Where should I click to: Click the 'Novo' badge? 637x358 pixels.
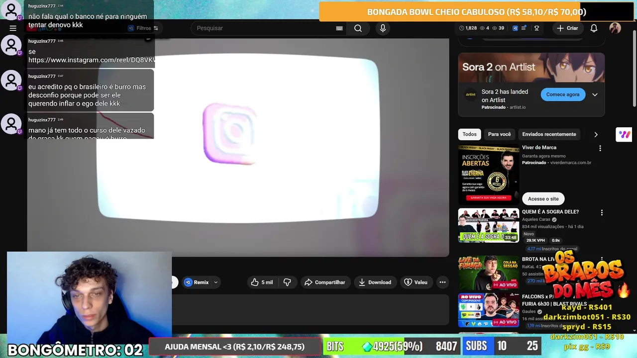529,234
